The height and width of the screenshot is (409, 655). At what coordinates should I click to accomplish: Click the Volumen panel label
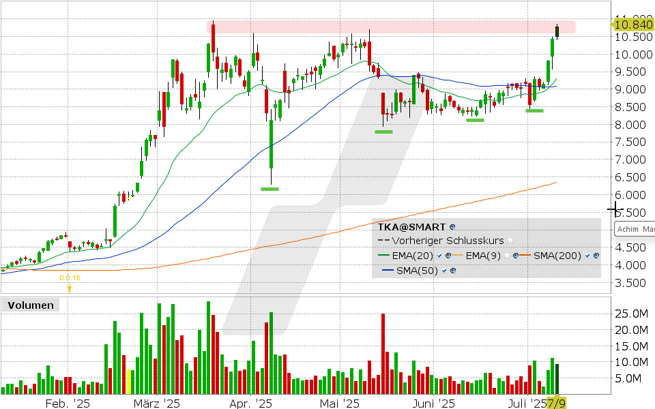click(x=31, y=305)
